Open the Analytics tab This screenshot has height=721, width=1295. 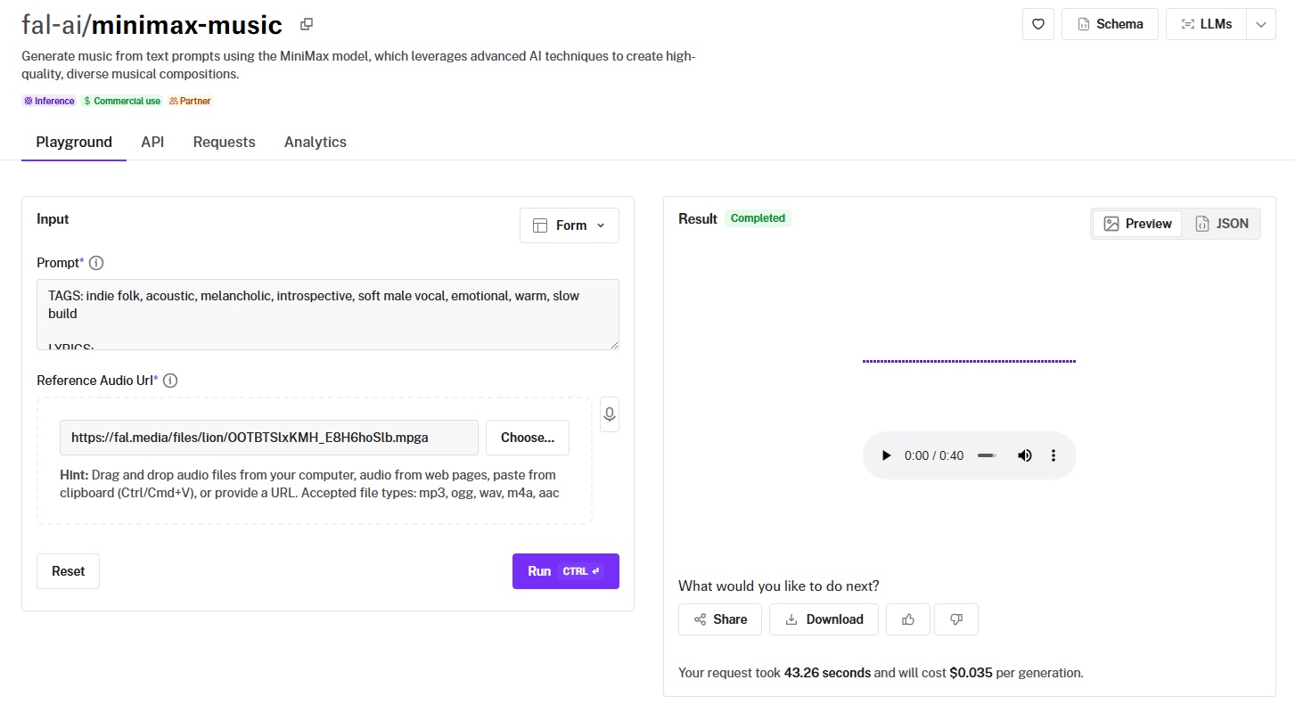[x=315, y=142]
